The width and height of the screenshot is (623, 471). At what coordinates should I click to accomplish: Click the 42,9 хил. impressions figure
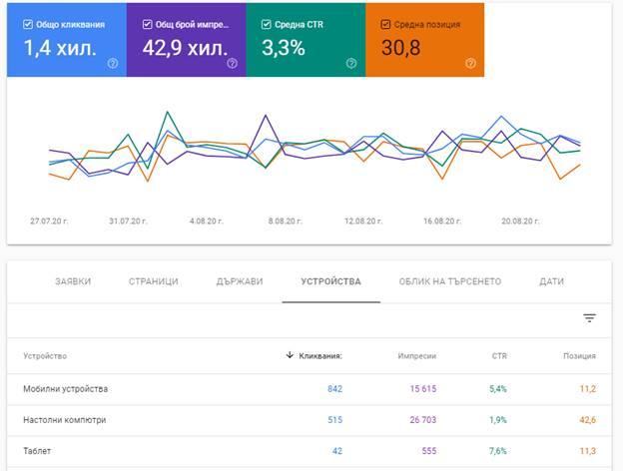pos(185,48)
